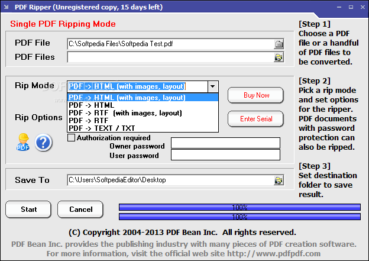Viewport: 369px width, 261px height.
Task: Focus the PDF File path field
Action: pos(170,44)
